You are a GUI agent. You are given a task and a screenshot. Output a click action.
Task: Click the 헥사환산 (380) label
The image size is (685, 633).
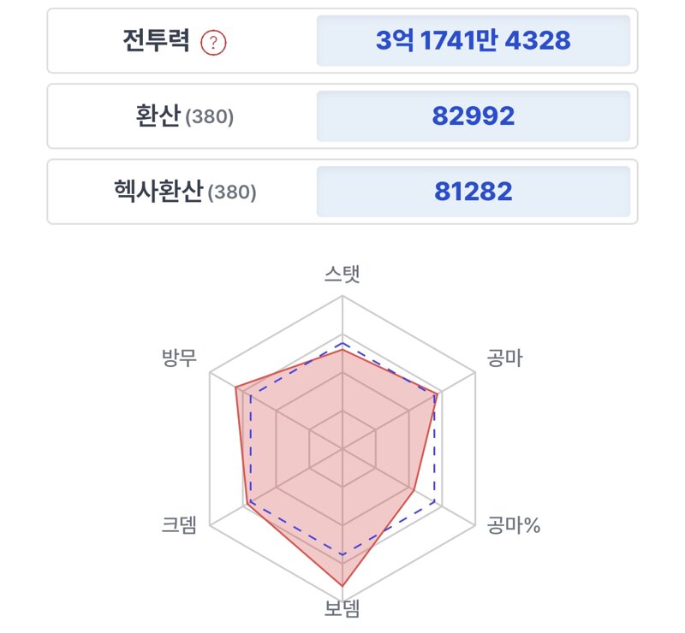coord(185,192)
